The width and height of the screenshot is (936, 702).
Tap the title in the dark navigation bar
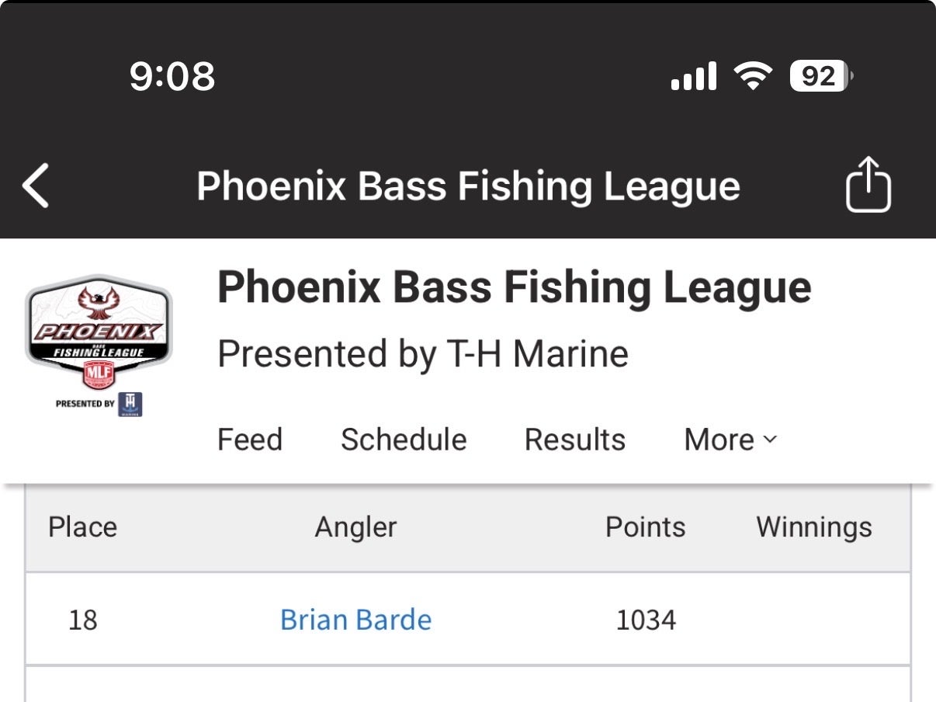tap(468, 186)
